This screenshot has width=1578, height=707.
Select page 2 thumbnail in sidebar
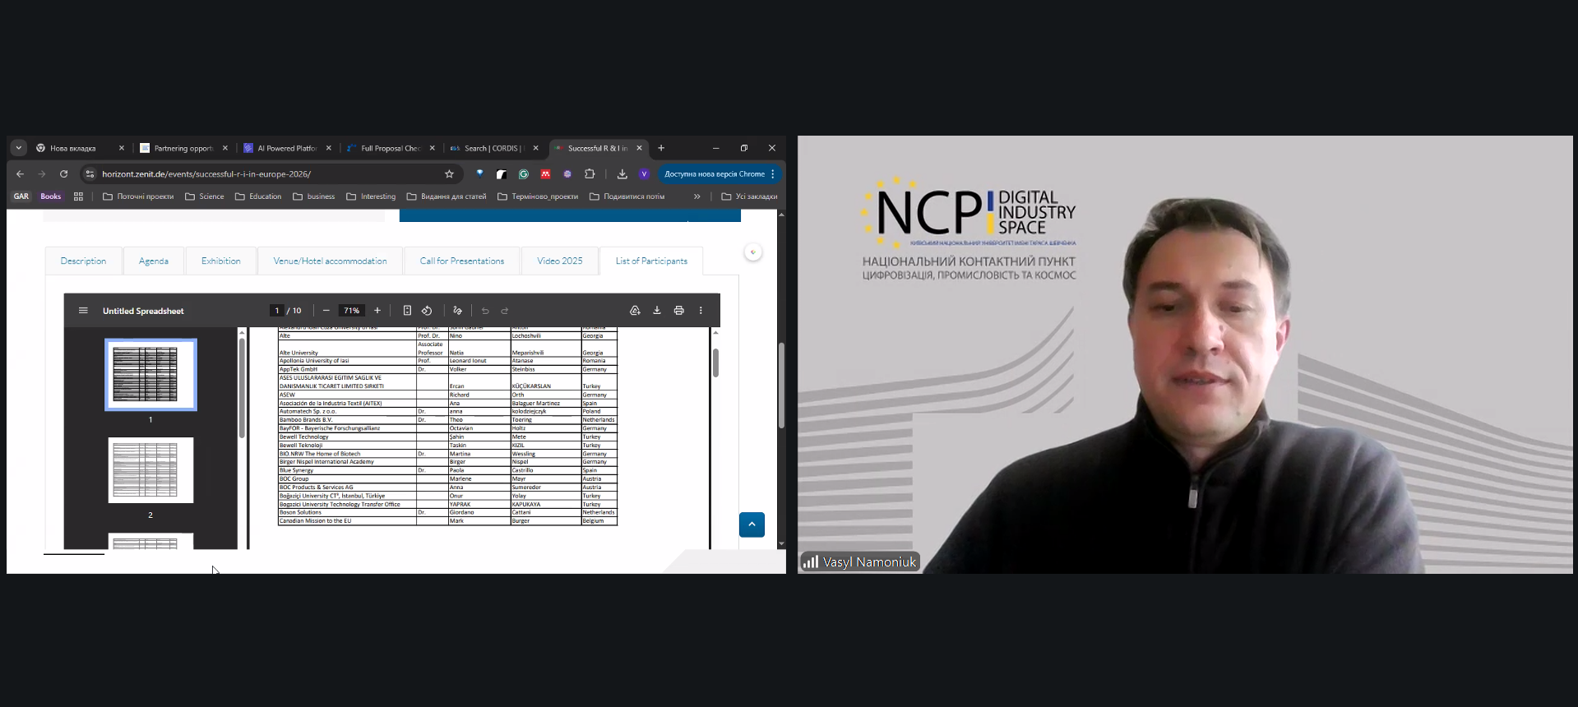(x=150, y=470)
